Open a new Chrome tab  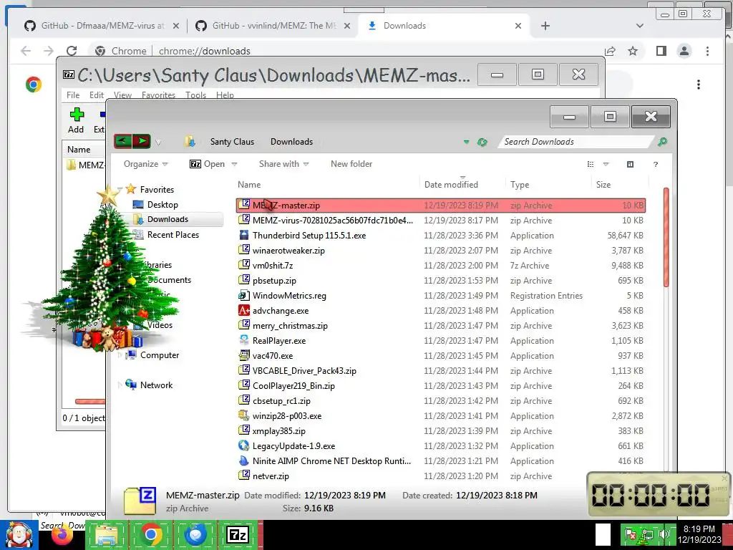(x=545, y=26)
